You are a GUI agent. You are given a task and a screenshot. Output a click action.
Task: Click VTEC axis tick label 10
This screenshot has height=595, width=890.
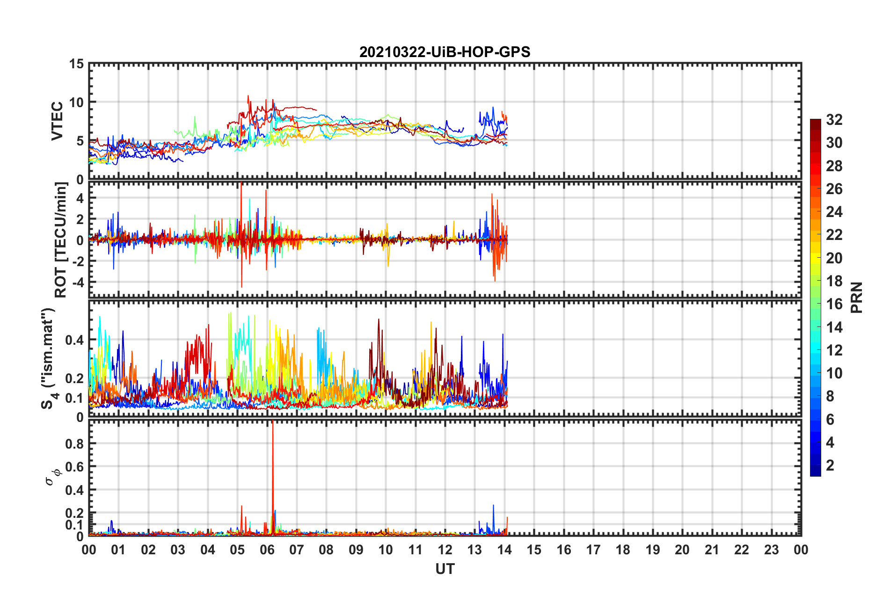point(76,102)
